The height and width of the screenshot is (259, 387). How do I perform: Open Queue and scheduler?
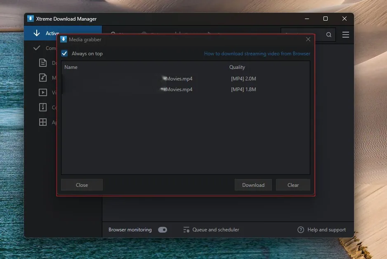(211, 230)
